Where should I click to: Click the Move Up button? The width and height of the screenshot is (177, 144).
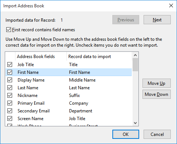[x=156, y=83]
